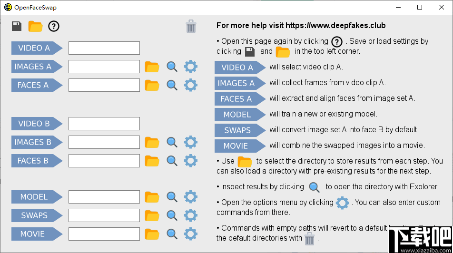Click the IMAGES B path field

pyautogui.click(x=104, y=142)
